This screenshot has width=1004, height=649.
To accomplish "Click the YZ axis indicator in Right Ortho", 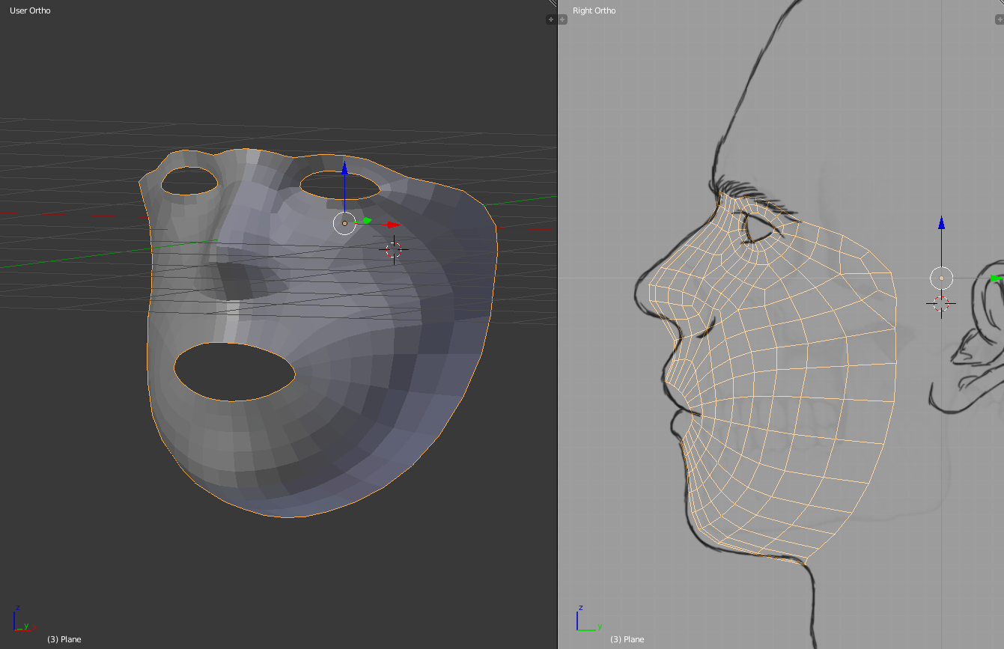I will click(x=585, y=619).
